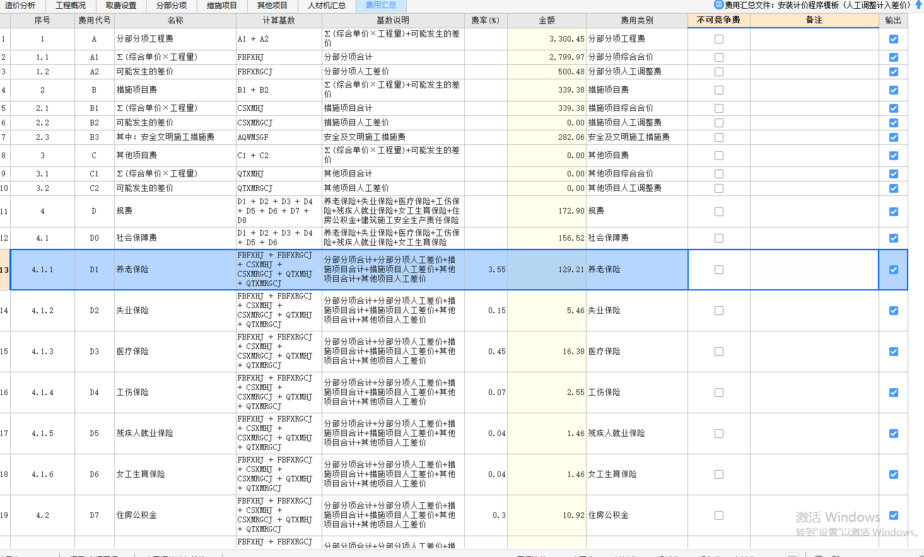Uncheck 输出 checkbox for 女工生育保险 row
Screen dimensions: 924x557
(894, 474)
